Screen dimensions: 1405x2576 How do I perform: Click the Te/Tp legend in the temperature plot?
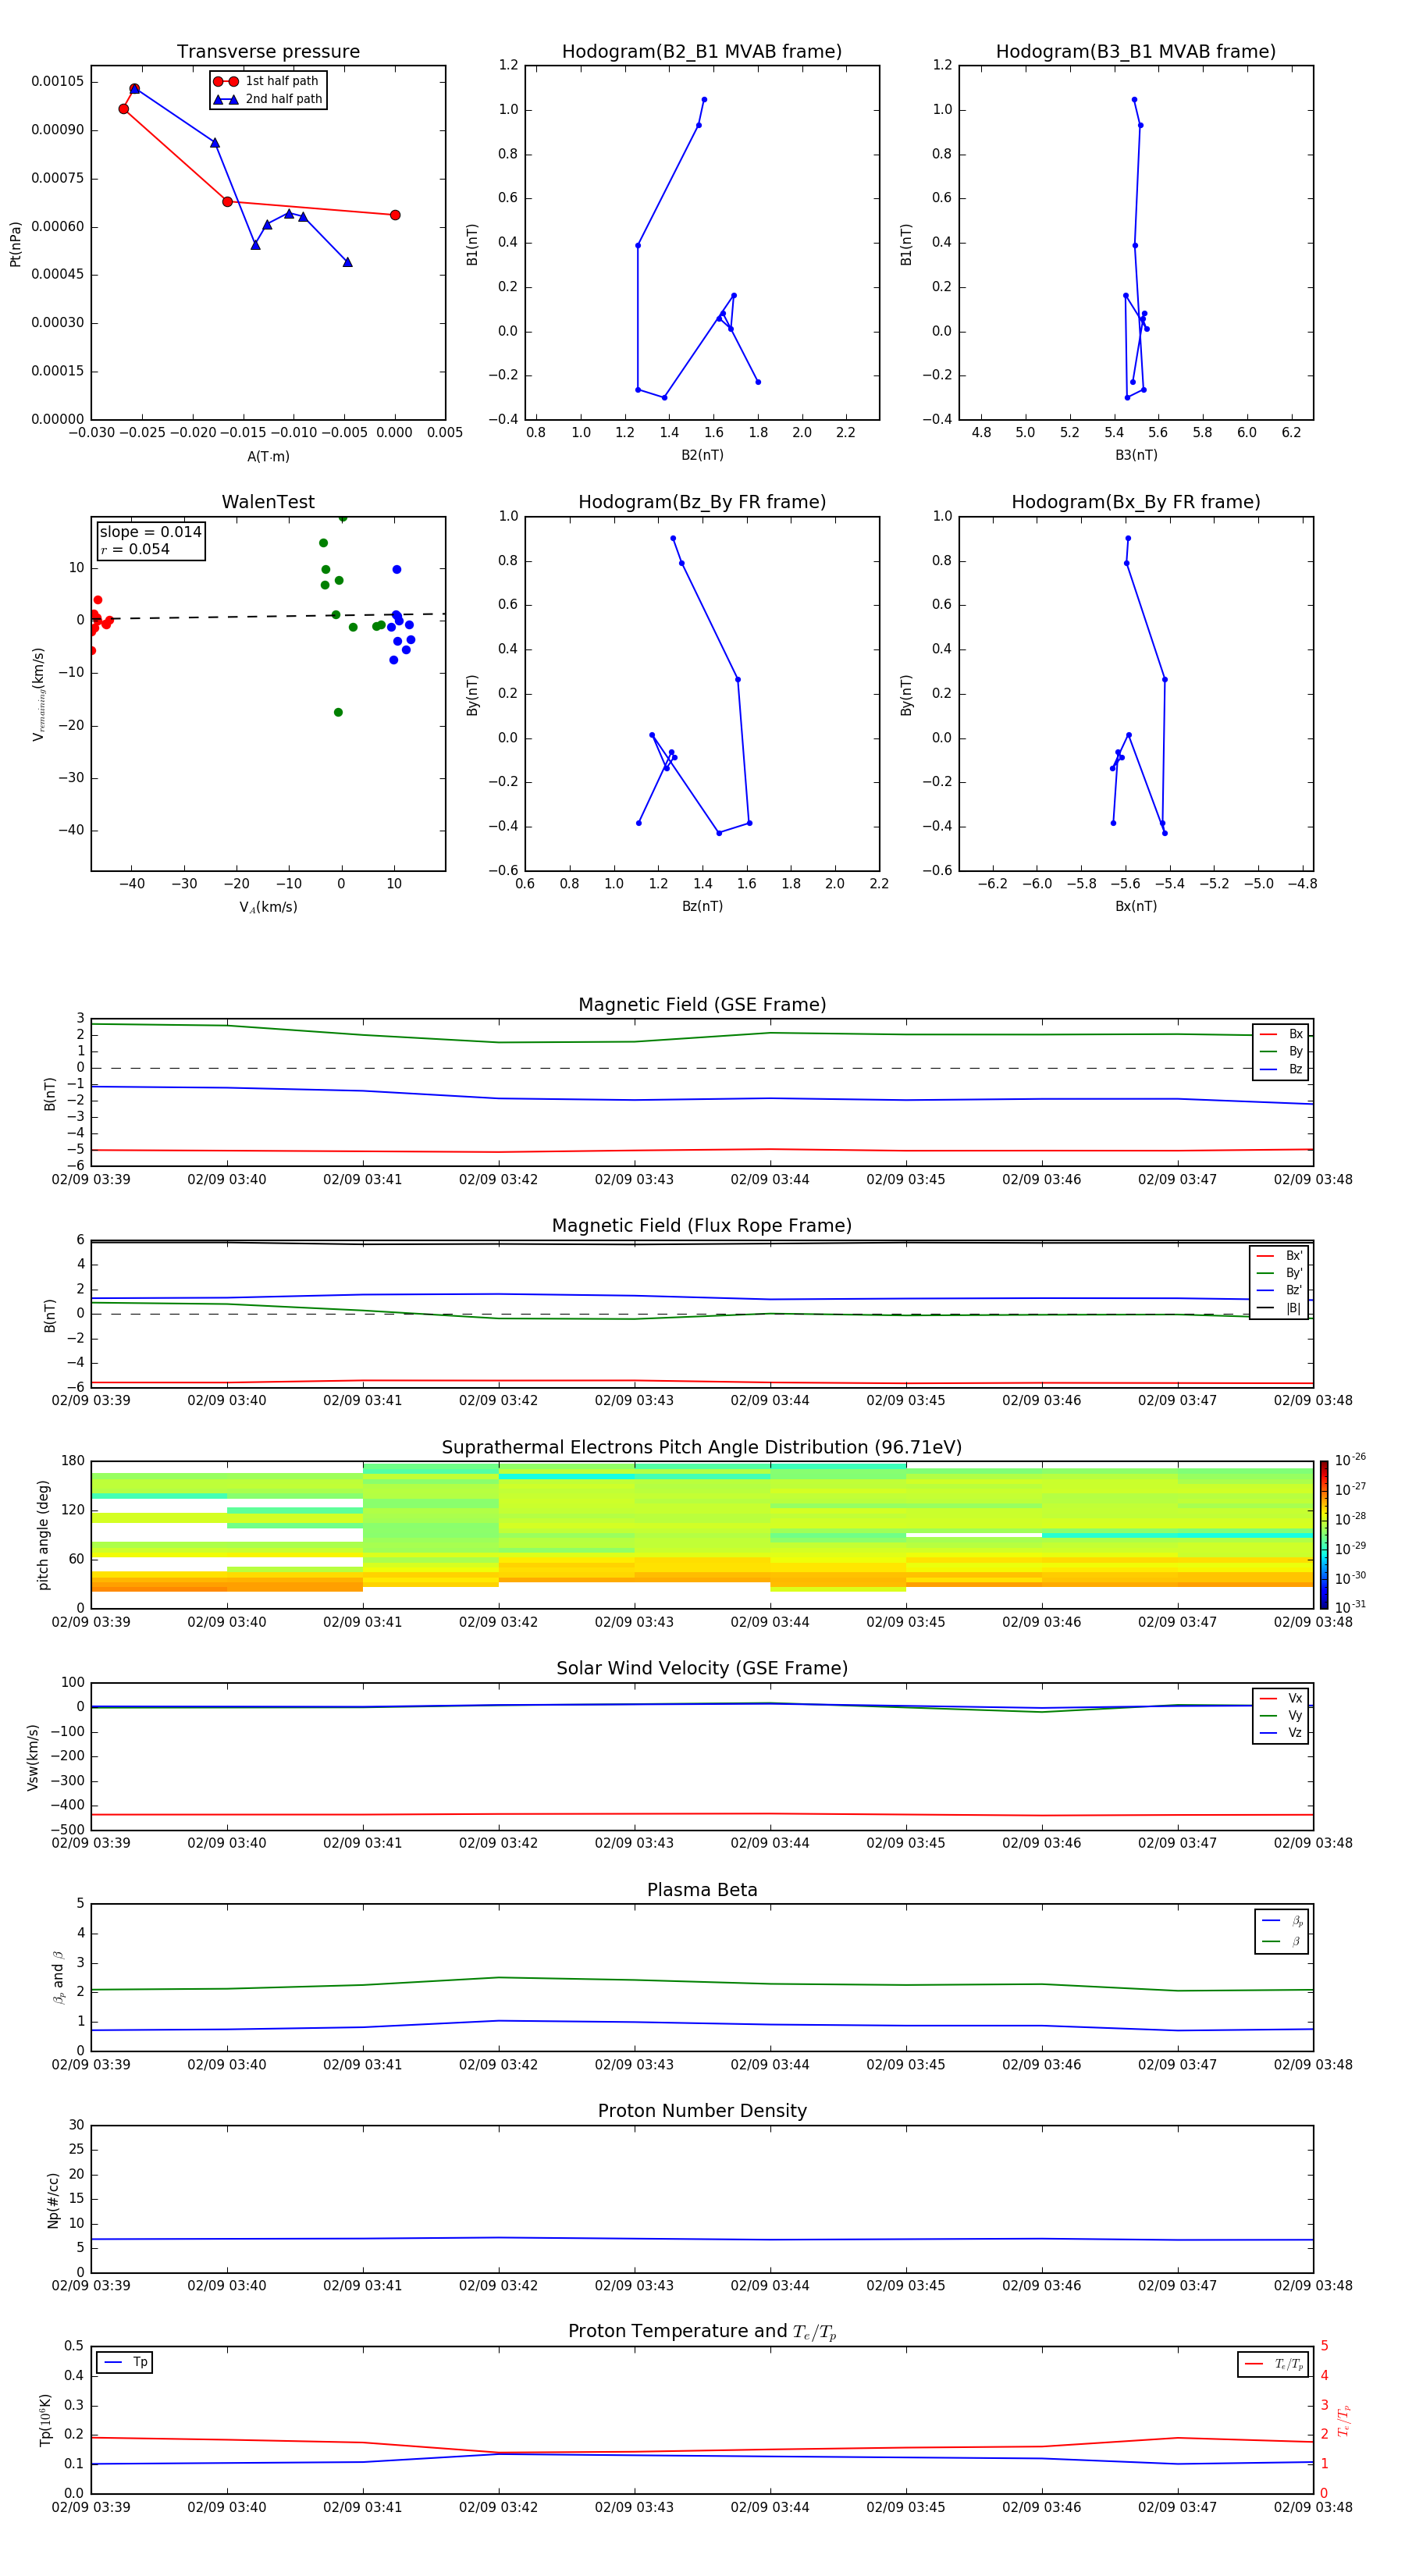click(x=1273, y=2364)
